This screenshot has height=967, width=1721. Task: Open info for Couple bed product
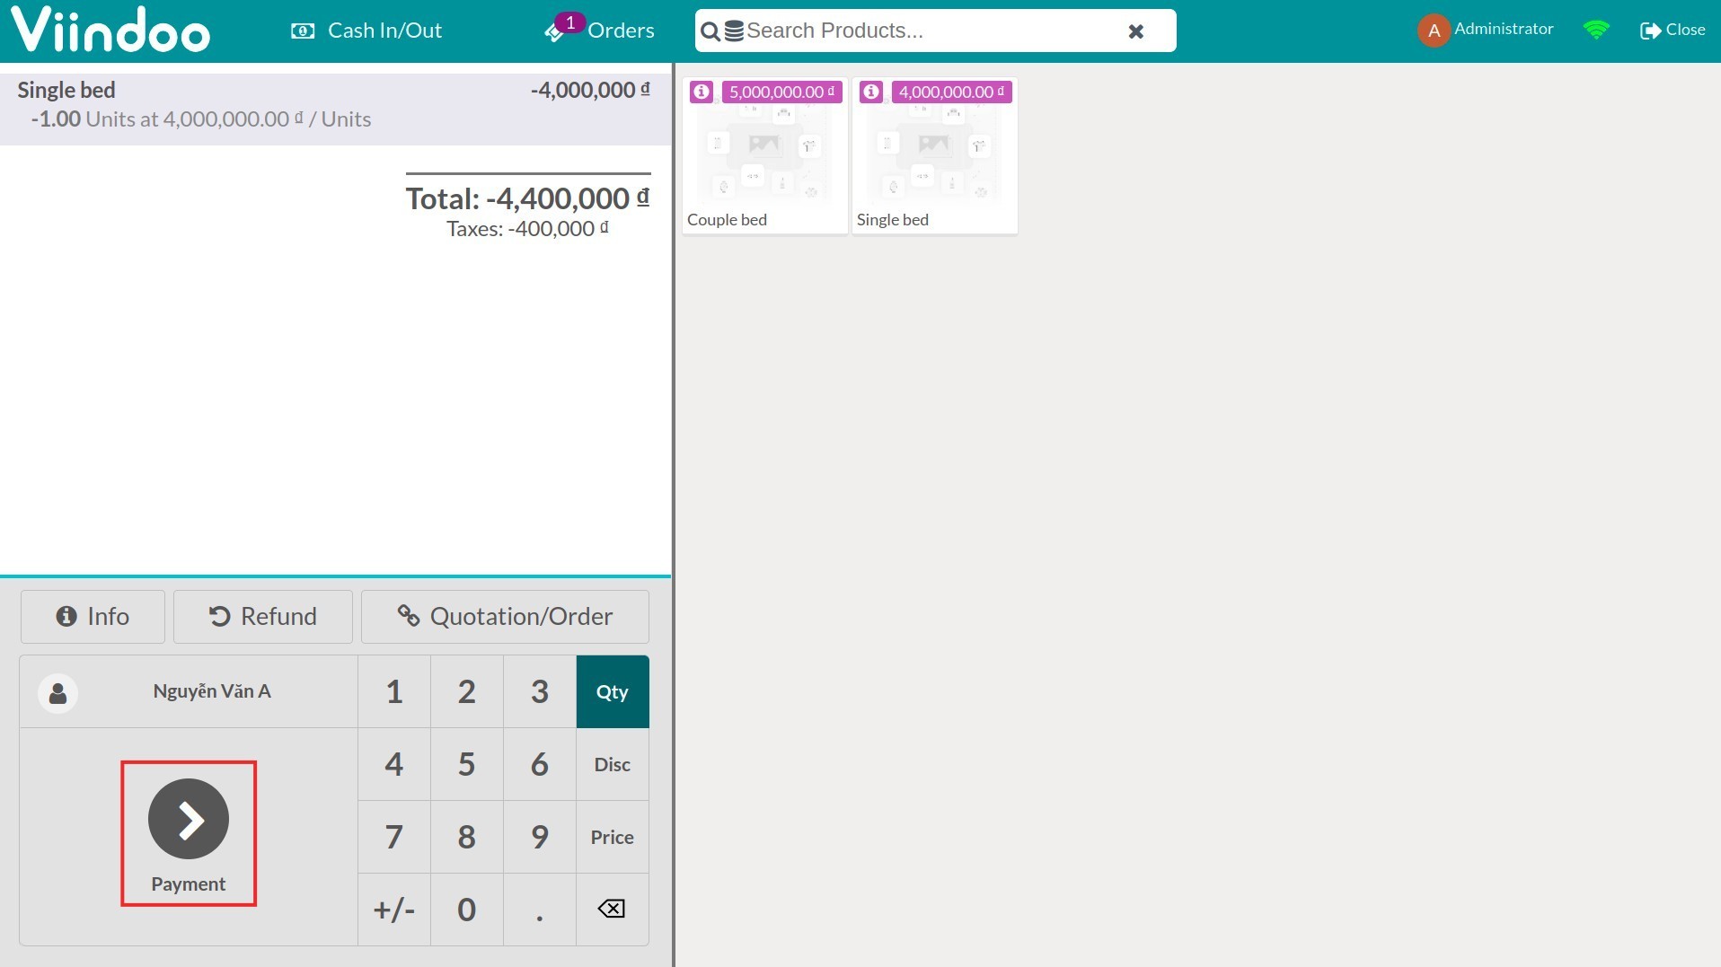point(702,92)
